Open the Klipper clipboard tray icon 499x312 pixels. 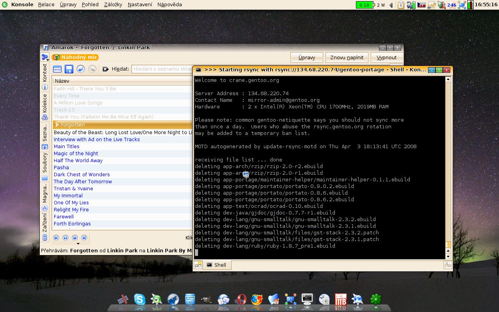[401, 5]
